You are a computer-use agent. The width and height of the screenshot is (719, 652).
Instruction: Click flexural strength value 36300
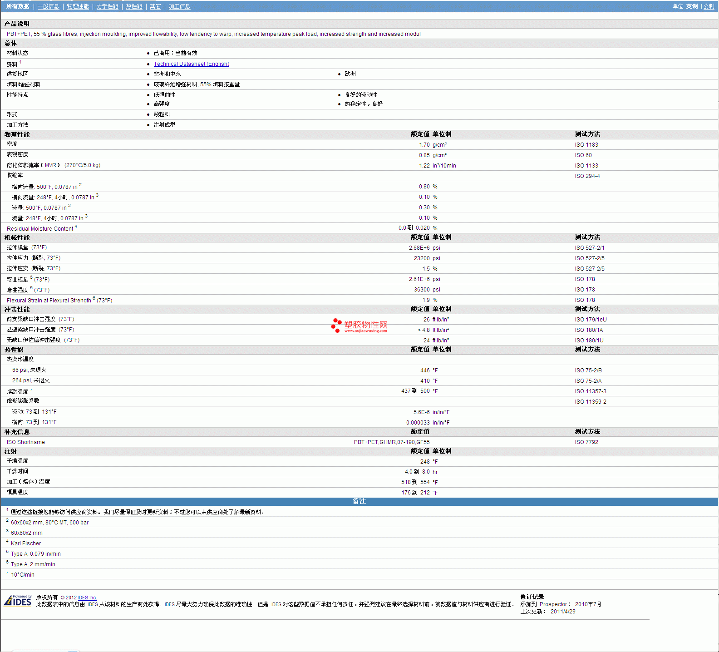pos(422,290)
